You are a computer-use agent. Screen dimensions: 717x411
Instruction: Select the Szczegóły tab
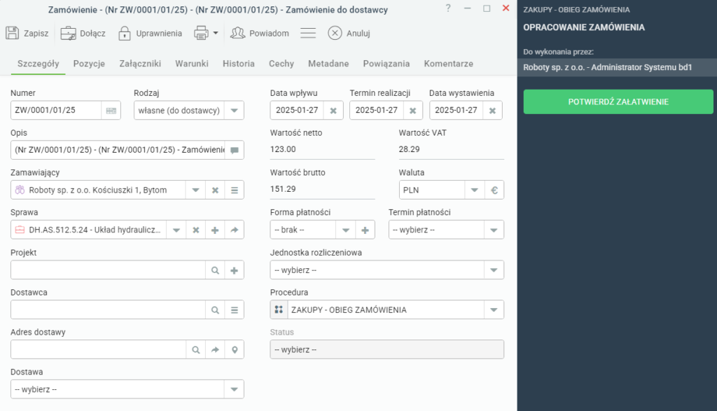pyautogui.click(x=39, y=64)
